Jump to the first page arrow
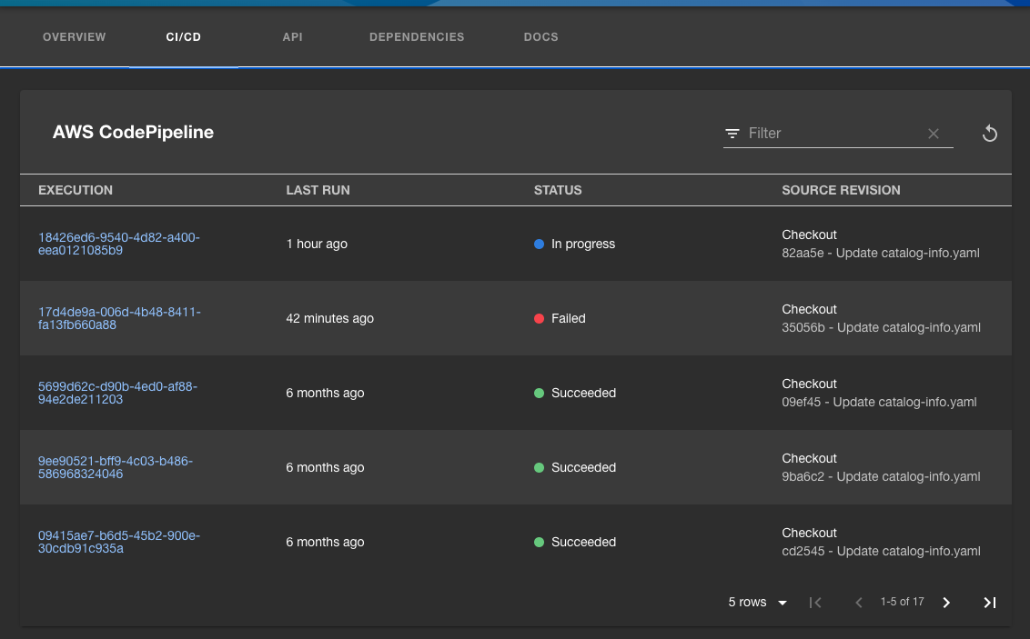1030x639 pixels. [815, 603]
